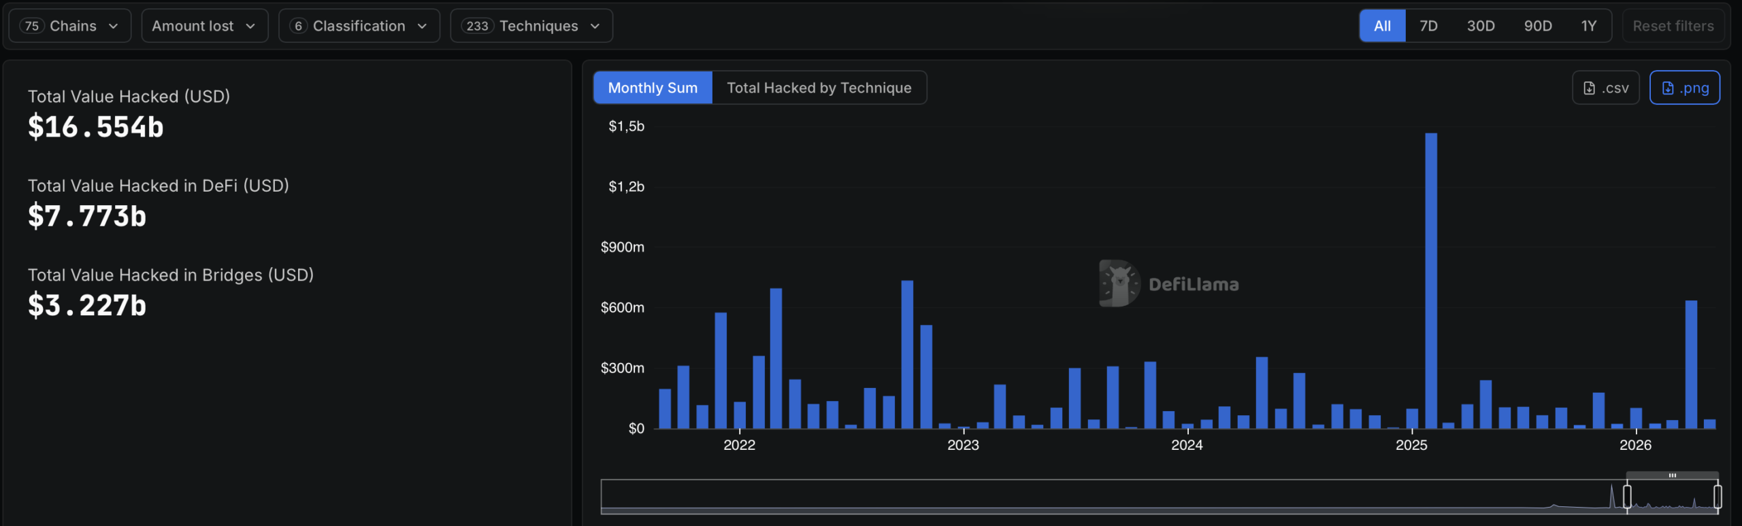The width and height of the screenshot is (1742, 526).
Task: Grab the right range slider handle
Action: pyautogui.click(x=1718, y=497)
